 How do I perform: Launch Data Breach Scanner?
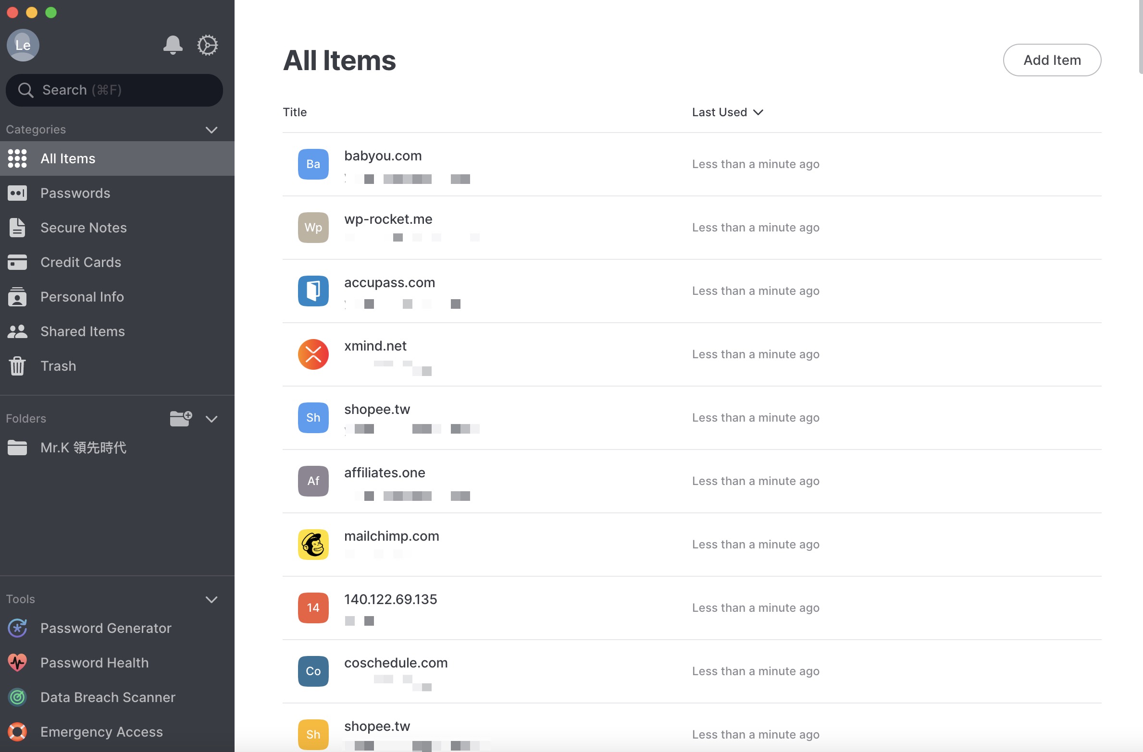point(117,697)
